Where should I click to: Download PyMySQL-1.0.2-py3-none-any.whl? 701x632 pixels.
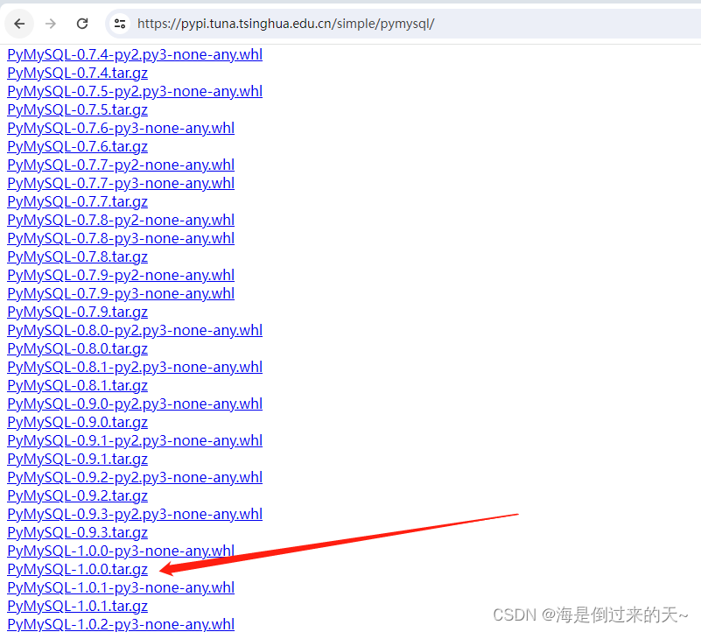tap(121, 624)
